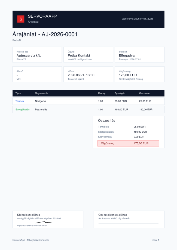Click the Tervezett időpont caption
The height and width of the screenshot is (250, 177).
pyautogui.click(x=76, y=79)
